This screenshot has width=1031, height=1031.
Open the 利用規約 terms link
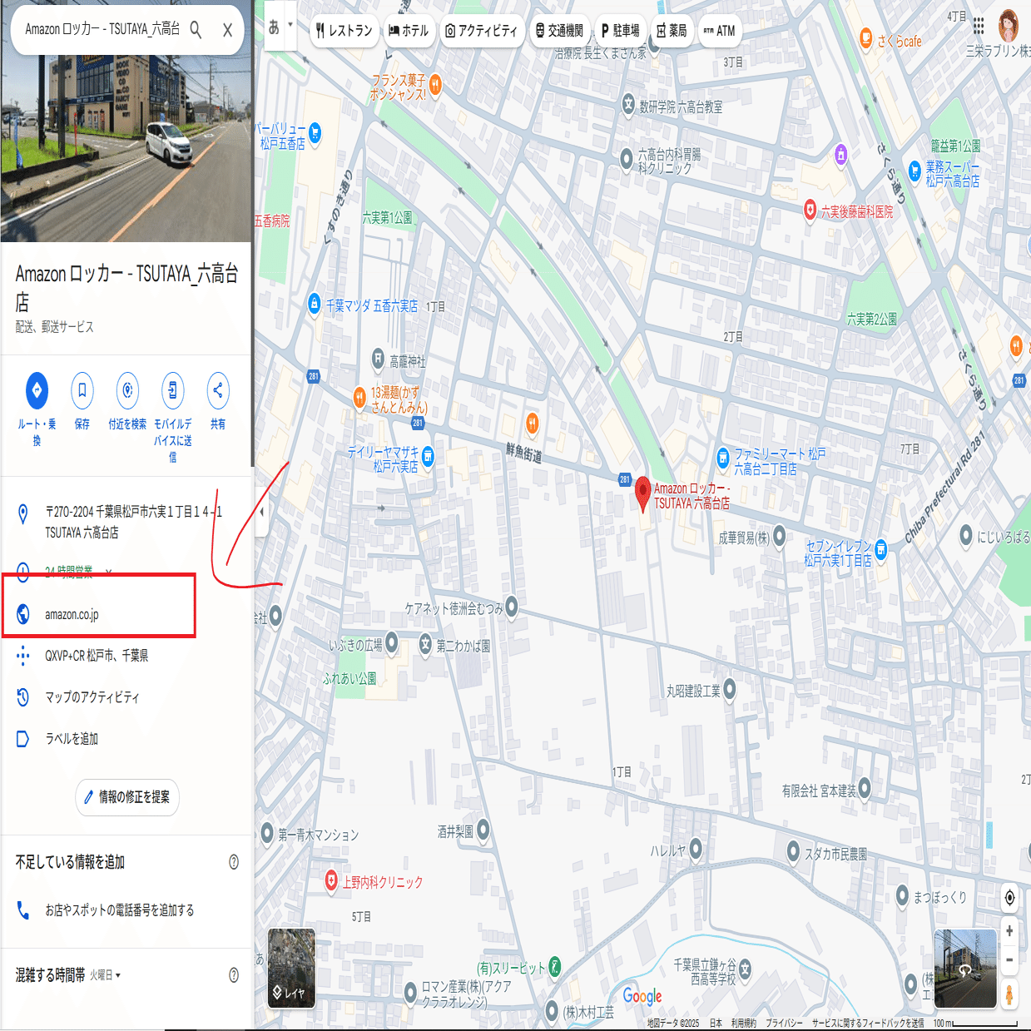744,1023
